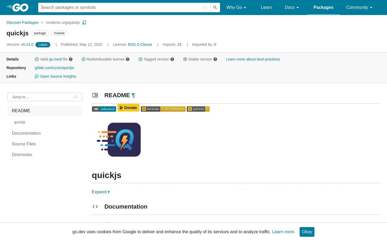This screenshot has width=387, height=241.
Task: Select quickjs sub-item in side navigation
Action: point(20,122)
